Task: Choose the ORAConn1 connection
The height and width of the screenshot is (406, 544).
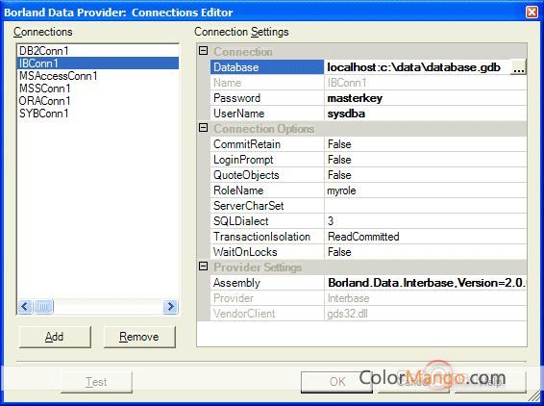Action: click(x=45, y=101)
